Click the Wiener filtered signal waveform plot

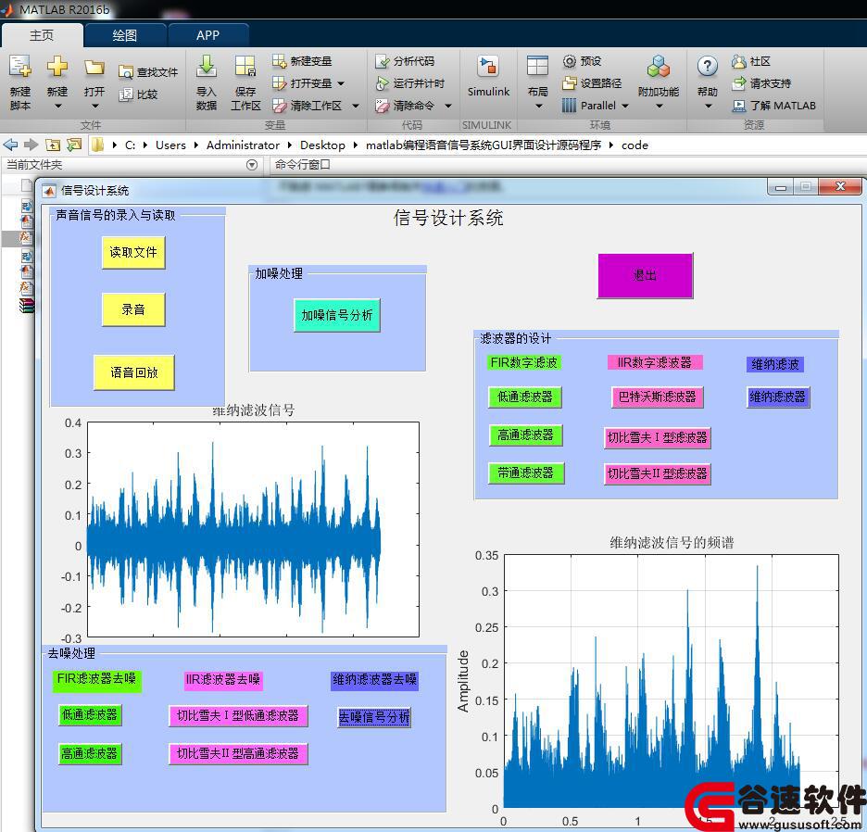(x=253, y=529)
